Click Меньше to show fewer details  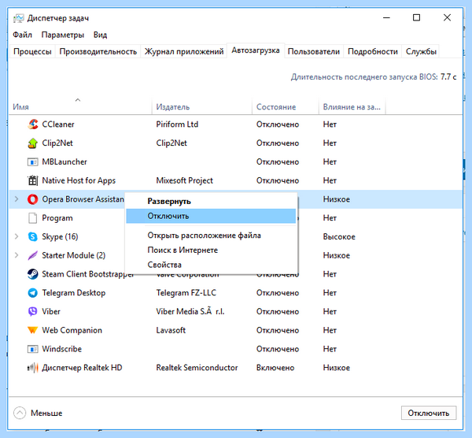pos(46,413)
